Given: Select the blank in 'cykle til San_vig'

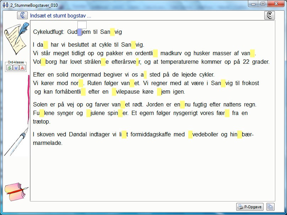Looking at the screenshot, I should (x=133, y=45).
